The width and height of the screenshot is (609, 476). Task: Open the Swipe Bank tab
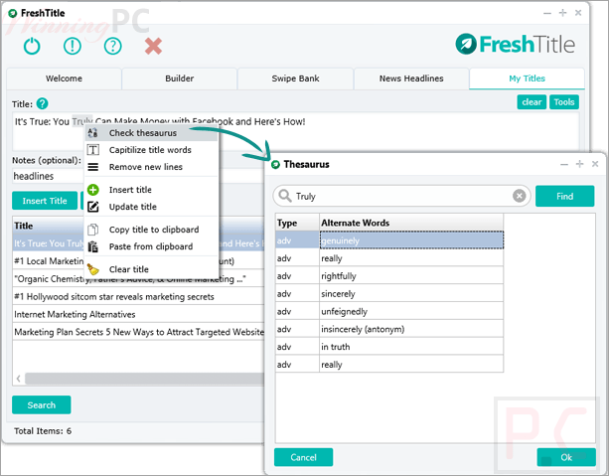pyautogui.click(x=295, y=79)
